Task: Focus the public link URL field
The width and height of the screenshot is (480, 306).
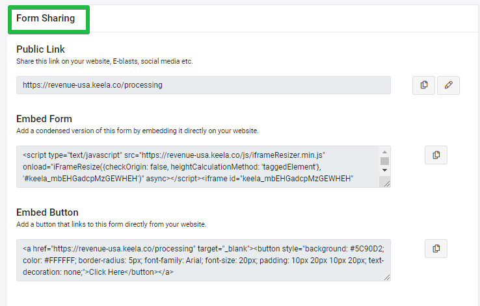Action: coord(204,85)
